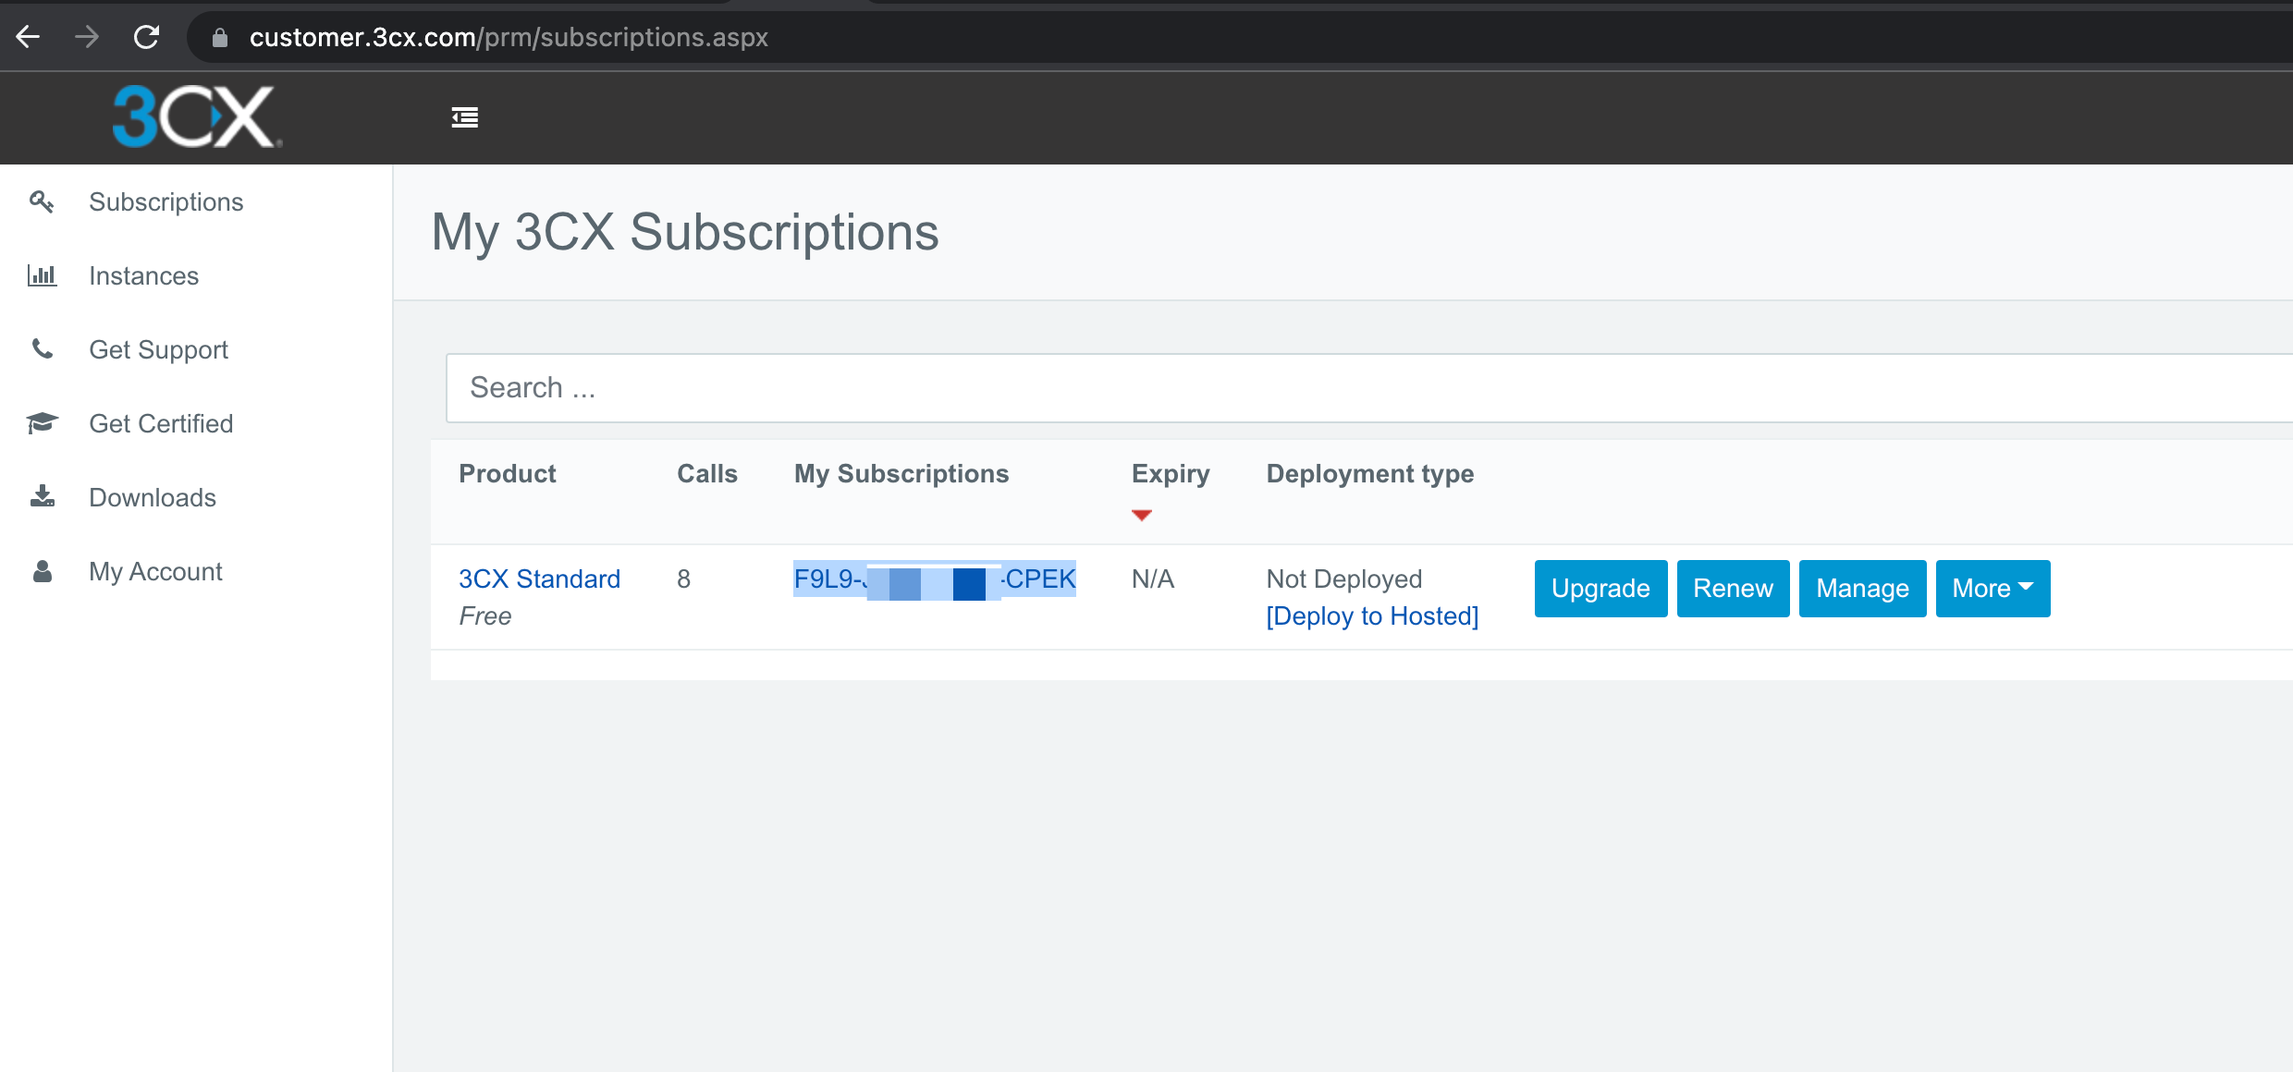Click the Renew button
Screen dimensions: 2293x1072
pos(1733,588)
